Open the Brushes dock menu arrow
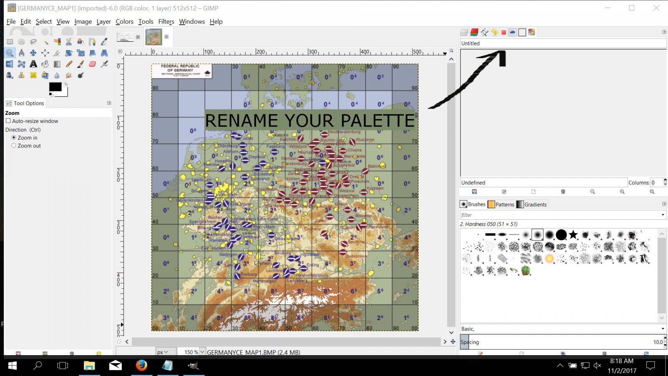 [664, 204]
